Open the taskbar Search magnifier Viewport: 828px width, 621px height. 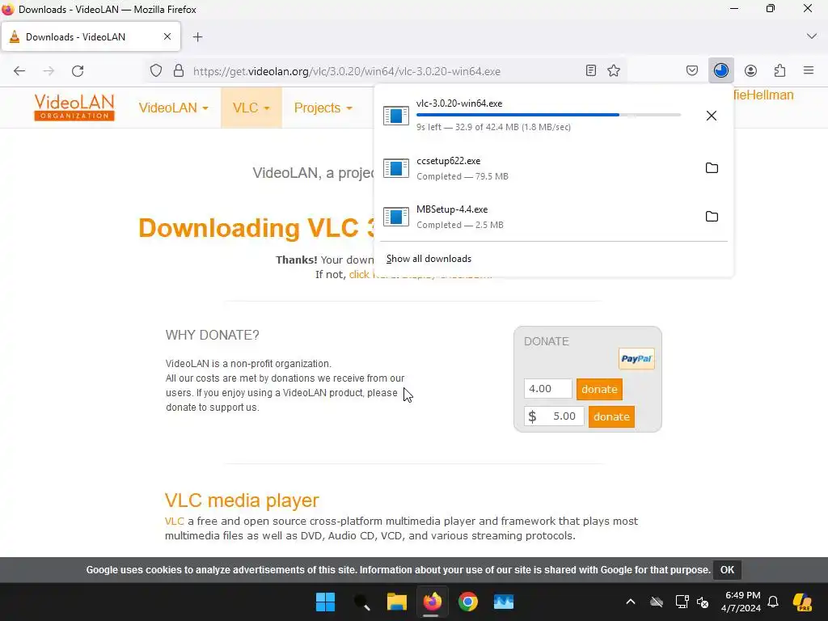click(x=361, y=602)
